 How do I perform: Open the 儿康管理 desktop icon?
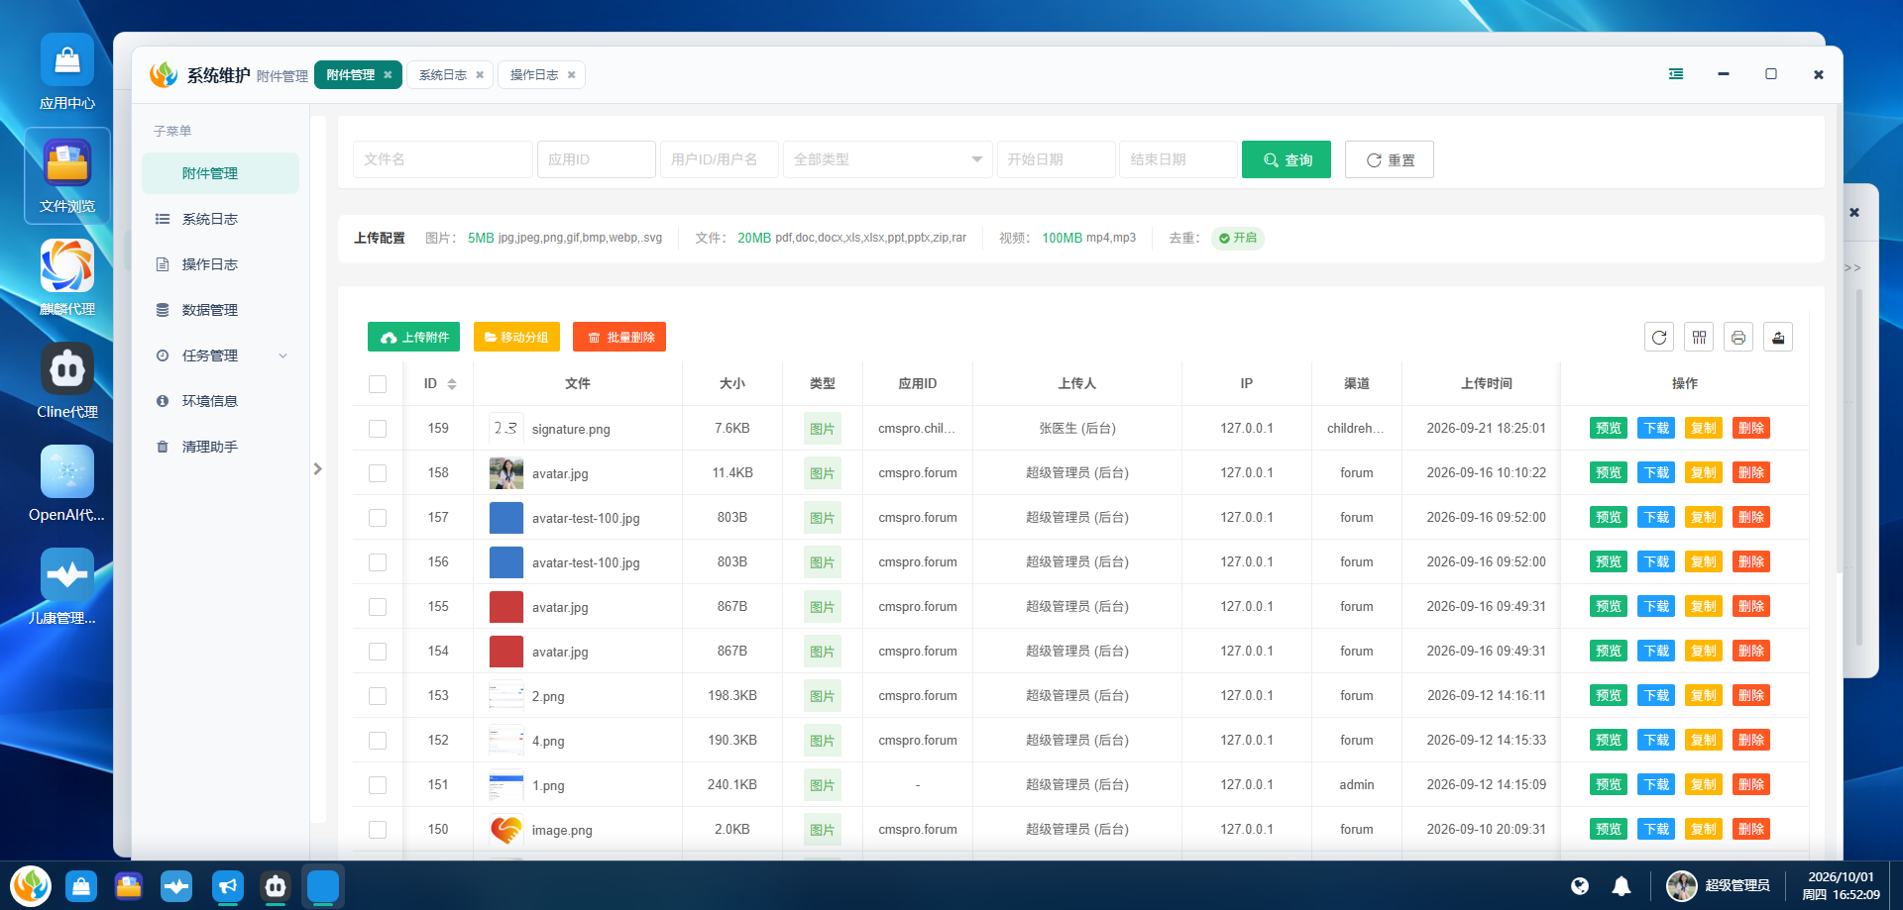click(66, 586)
